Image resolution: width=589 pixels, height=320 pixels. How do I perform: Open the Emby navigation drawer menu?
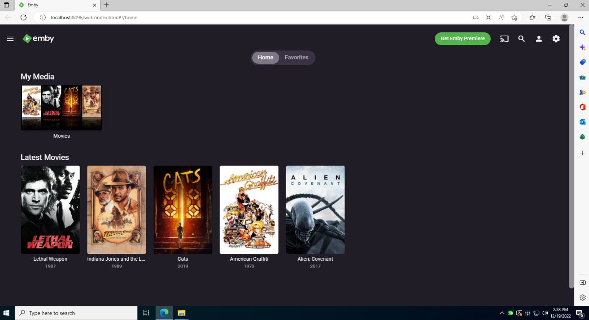pyautogui.click(x=10, y=38)
